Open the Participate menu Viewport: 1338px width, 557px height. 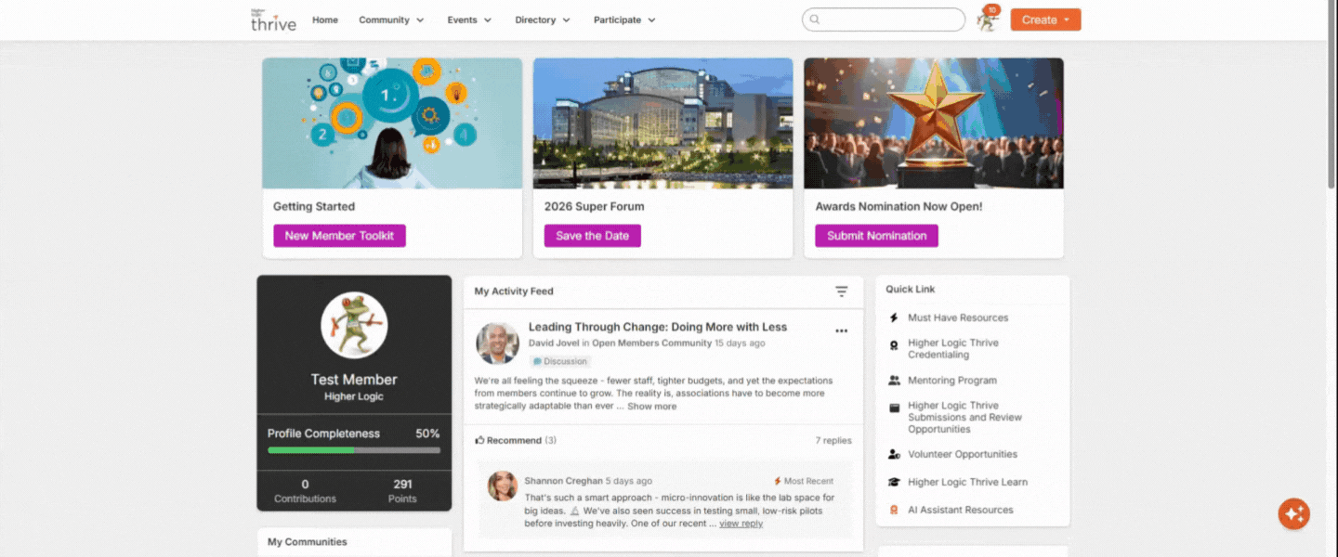(x=624, y=19)
